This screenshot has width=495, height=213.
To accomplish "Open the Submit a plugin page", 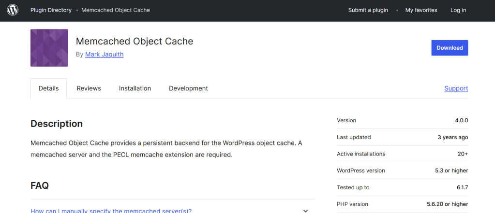I will point(368,10).
